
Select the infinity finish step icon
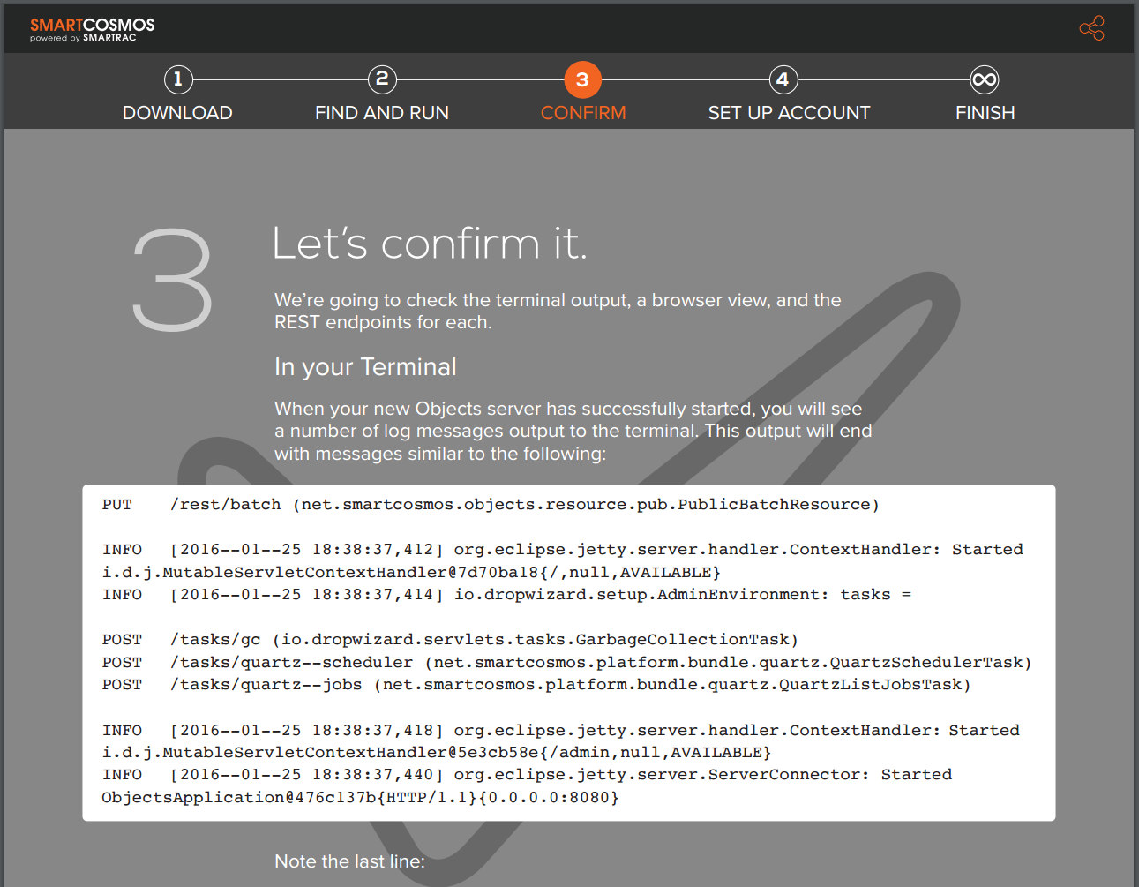point(984,79)
